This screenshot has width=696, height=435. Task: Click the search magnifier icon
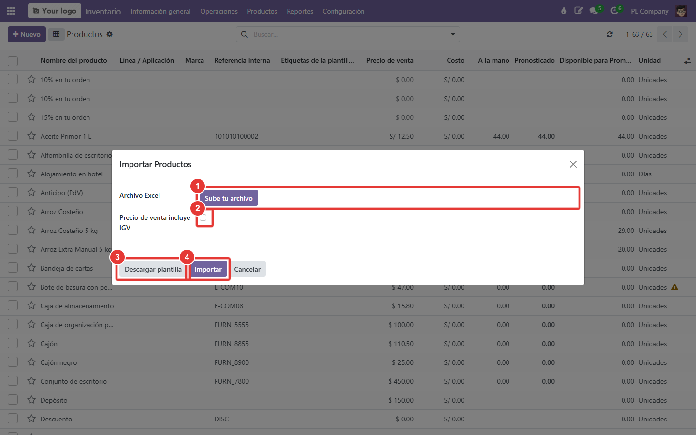click(x=245, y=34)
